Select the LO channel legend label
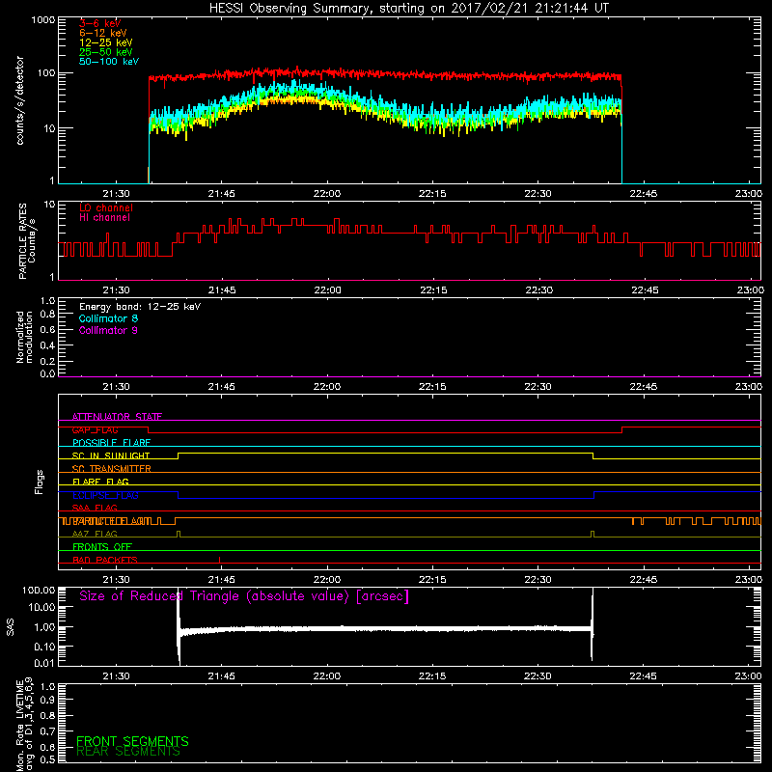The image size is (772, 772). [106, 207]
